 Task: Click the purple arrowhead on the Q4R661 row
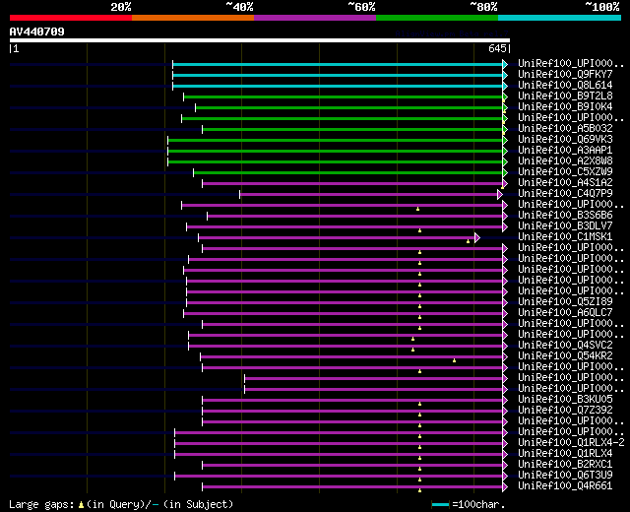pos(505,487)
